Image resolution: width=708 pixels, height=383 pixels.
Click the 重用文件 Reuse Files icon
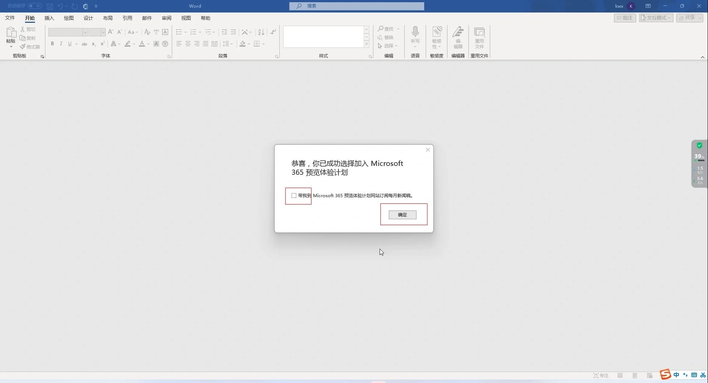pyautogui.click(x=479, y=32)
